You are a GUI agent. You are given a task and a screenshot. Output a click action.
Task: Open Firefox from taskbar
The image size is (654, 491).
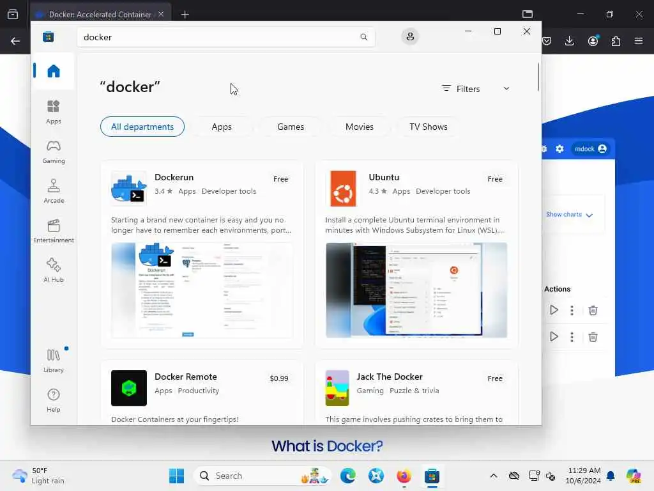(404, 476)
